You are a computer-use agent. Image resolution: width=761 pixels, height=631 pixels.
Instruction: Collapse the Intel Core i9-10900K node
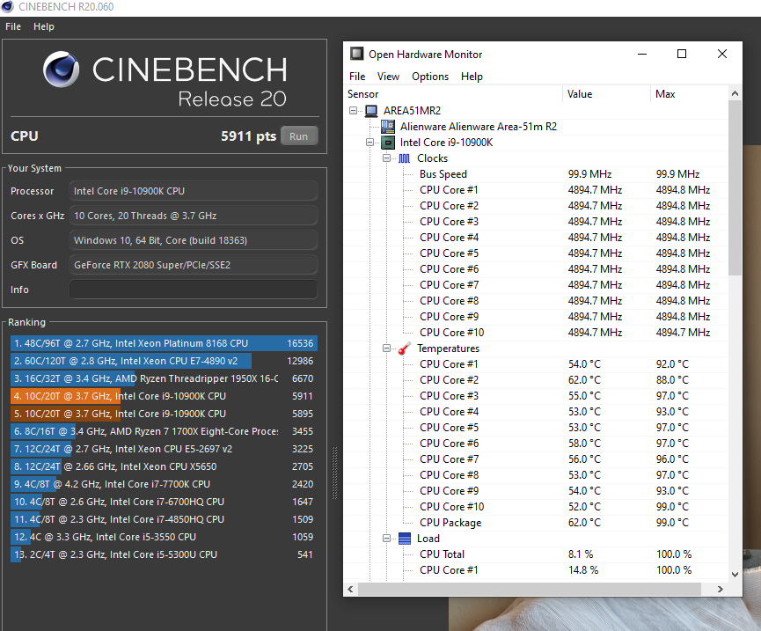370,143
